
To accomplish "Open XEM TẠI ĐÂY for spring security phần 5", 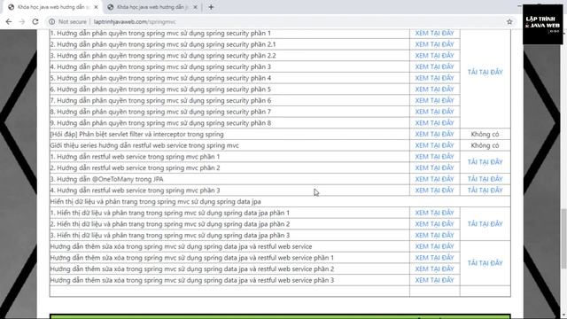I will [x=434, y=89].
